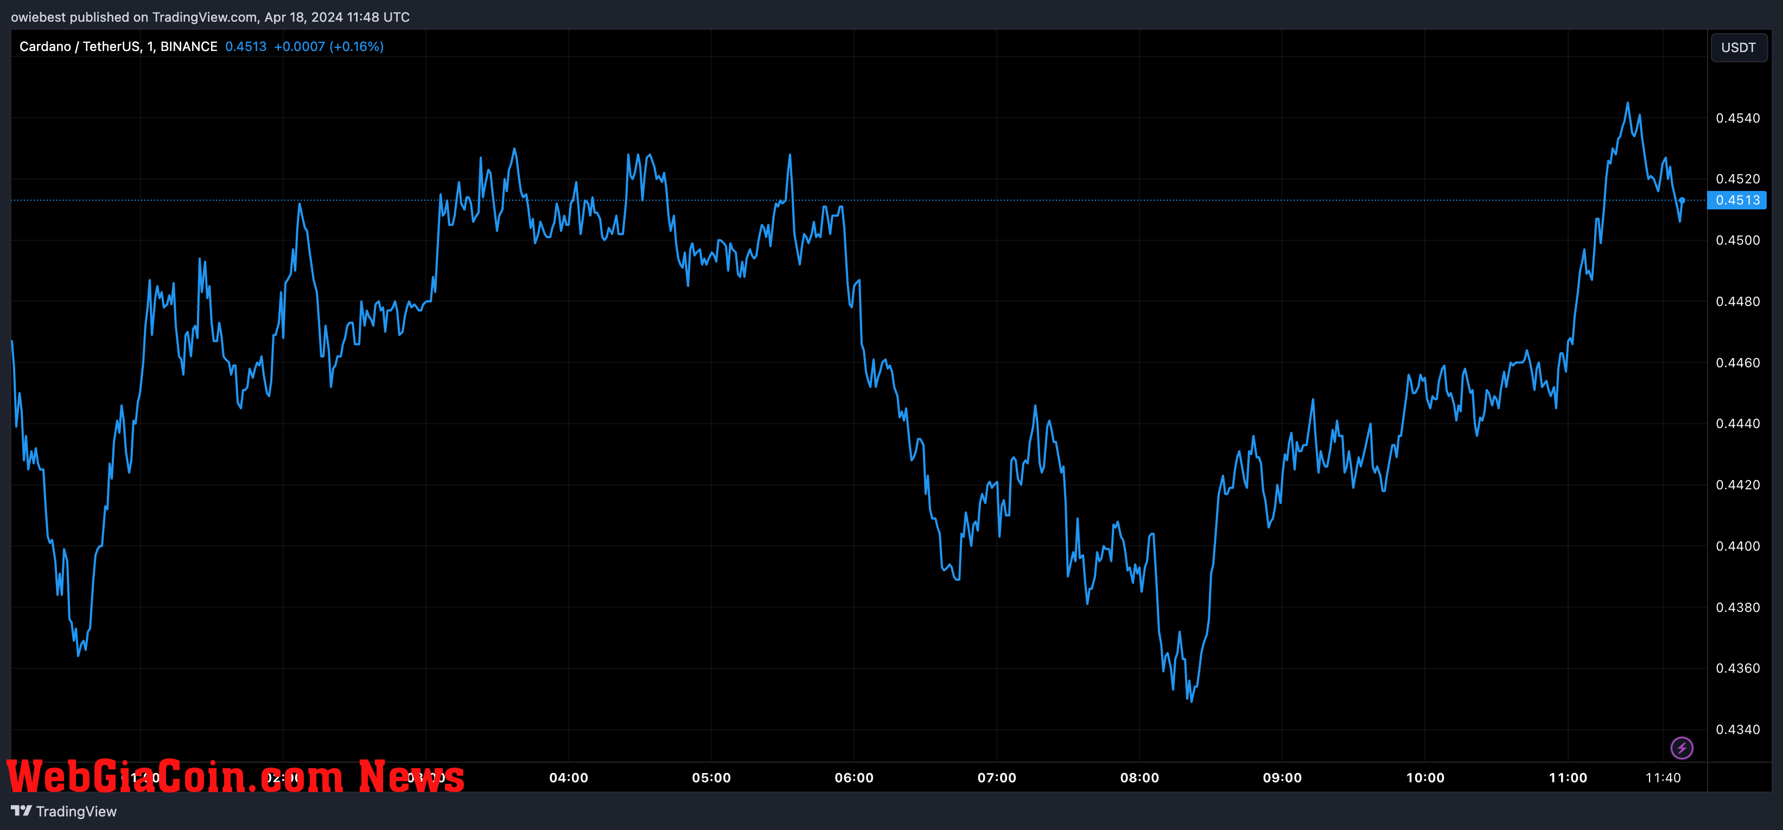The height and width of the screenshot is (830, 1783).
Task: Click the header text 'owiebest published on TradingView.com'
Action: click(x=134, y=17)
